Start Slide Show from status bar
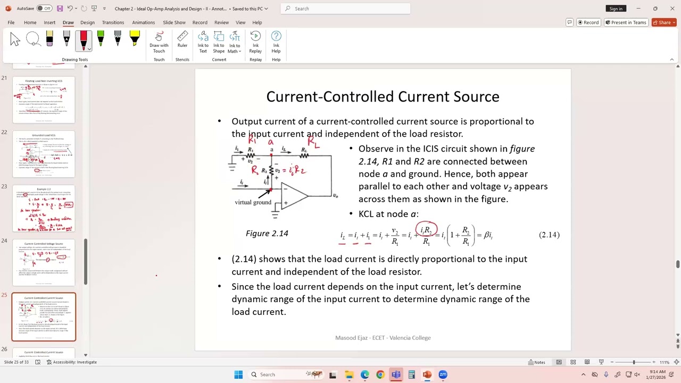Viewport: 681px width, 383px height. coord(601,362)
